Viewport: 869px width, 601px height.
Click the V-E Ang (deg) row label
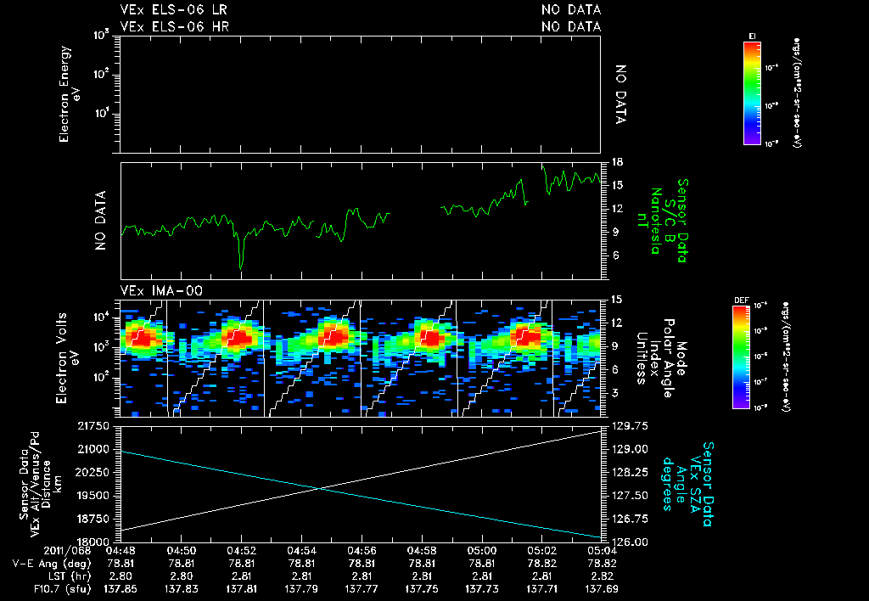pyautogui.click(x=52, y=564)
